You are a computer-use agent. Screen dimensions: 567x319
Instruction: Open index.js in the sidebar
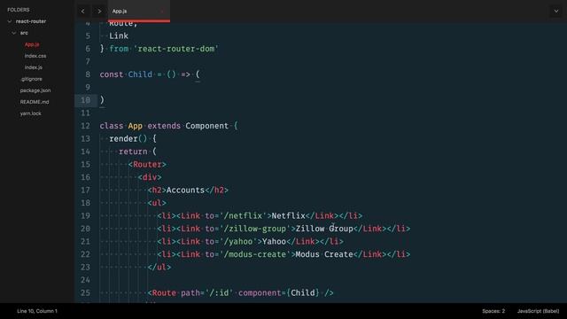34,67
